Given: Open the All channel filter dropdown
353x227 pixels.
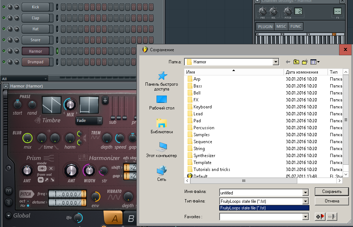Looking at the screenshot, I should (24, 79).
